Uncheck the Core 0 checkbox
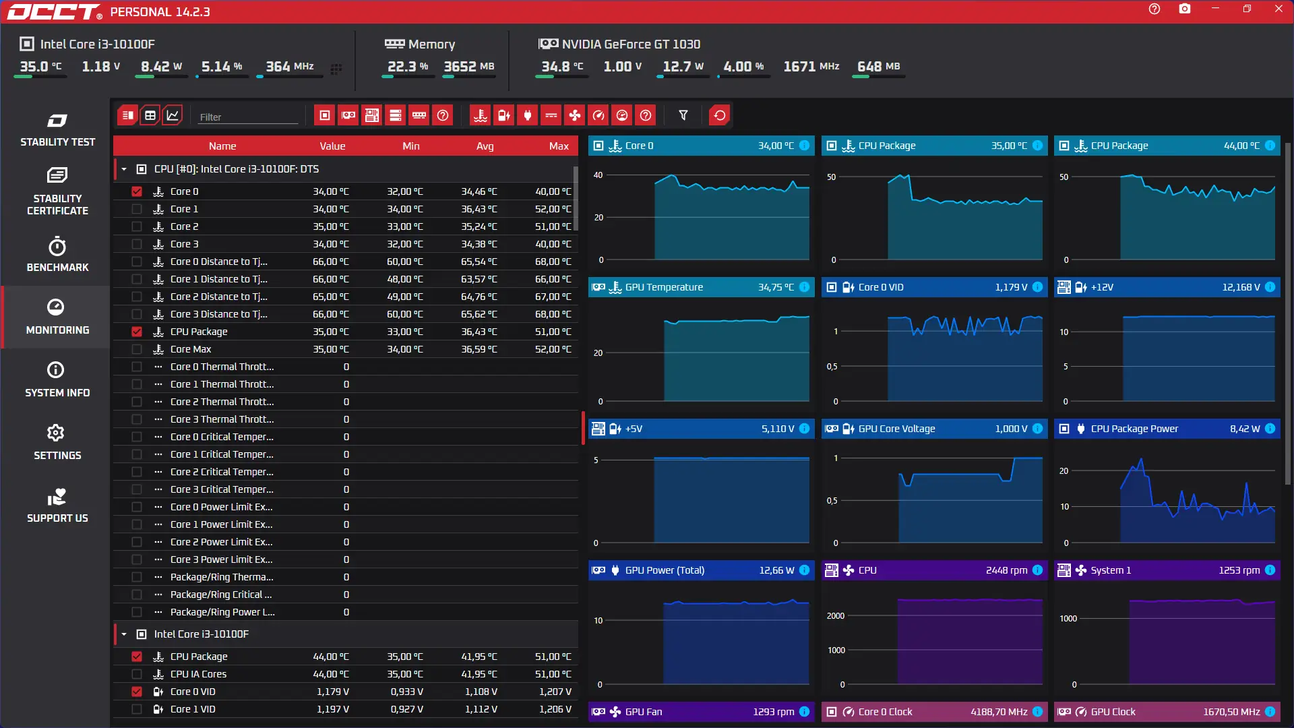This screenshot has width=1294, height=728. 137,191
